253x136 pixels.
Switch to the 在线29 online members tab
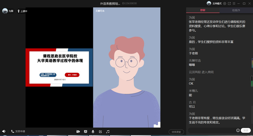(236, 10)
